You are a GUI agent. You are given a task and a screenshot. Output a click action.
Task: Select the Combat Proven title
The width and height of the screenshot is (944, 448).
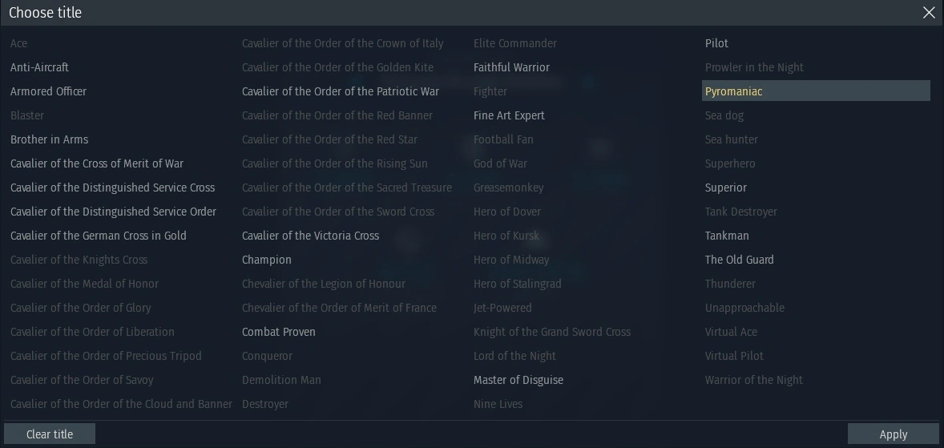[278, 332]
